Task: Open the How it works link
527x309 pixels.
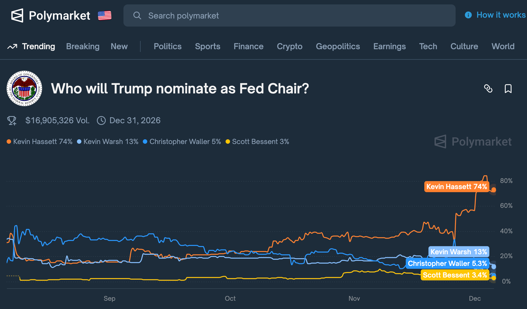Action: (500, 15)
